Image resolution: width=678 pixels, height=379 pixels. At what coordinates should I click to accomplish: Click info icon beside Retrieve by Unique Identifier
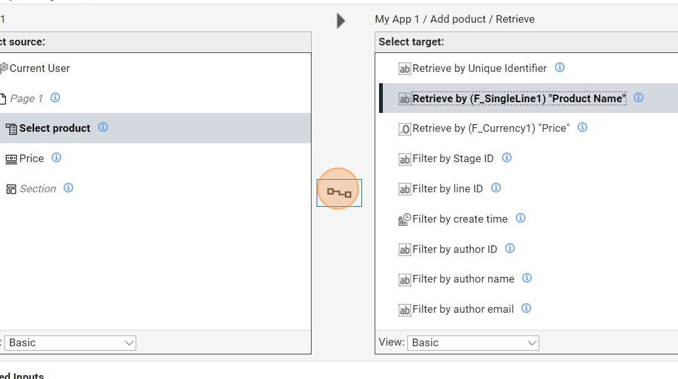(x=559, y=67)
